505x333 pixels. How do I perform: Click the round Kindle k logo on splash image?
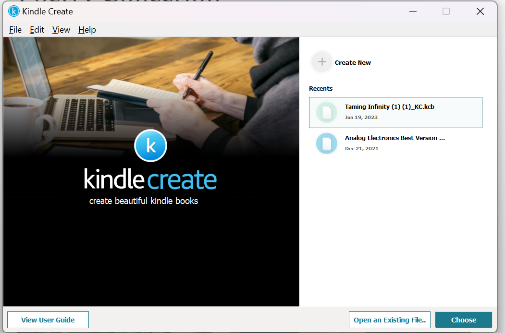click(x=150, y=146)
